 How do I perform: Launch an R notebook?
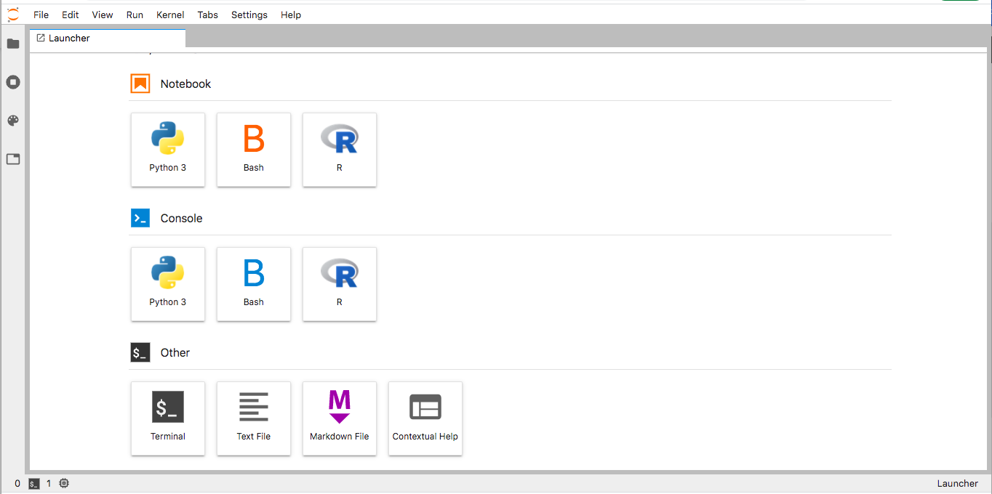[x=340, y=150]
